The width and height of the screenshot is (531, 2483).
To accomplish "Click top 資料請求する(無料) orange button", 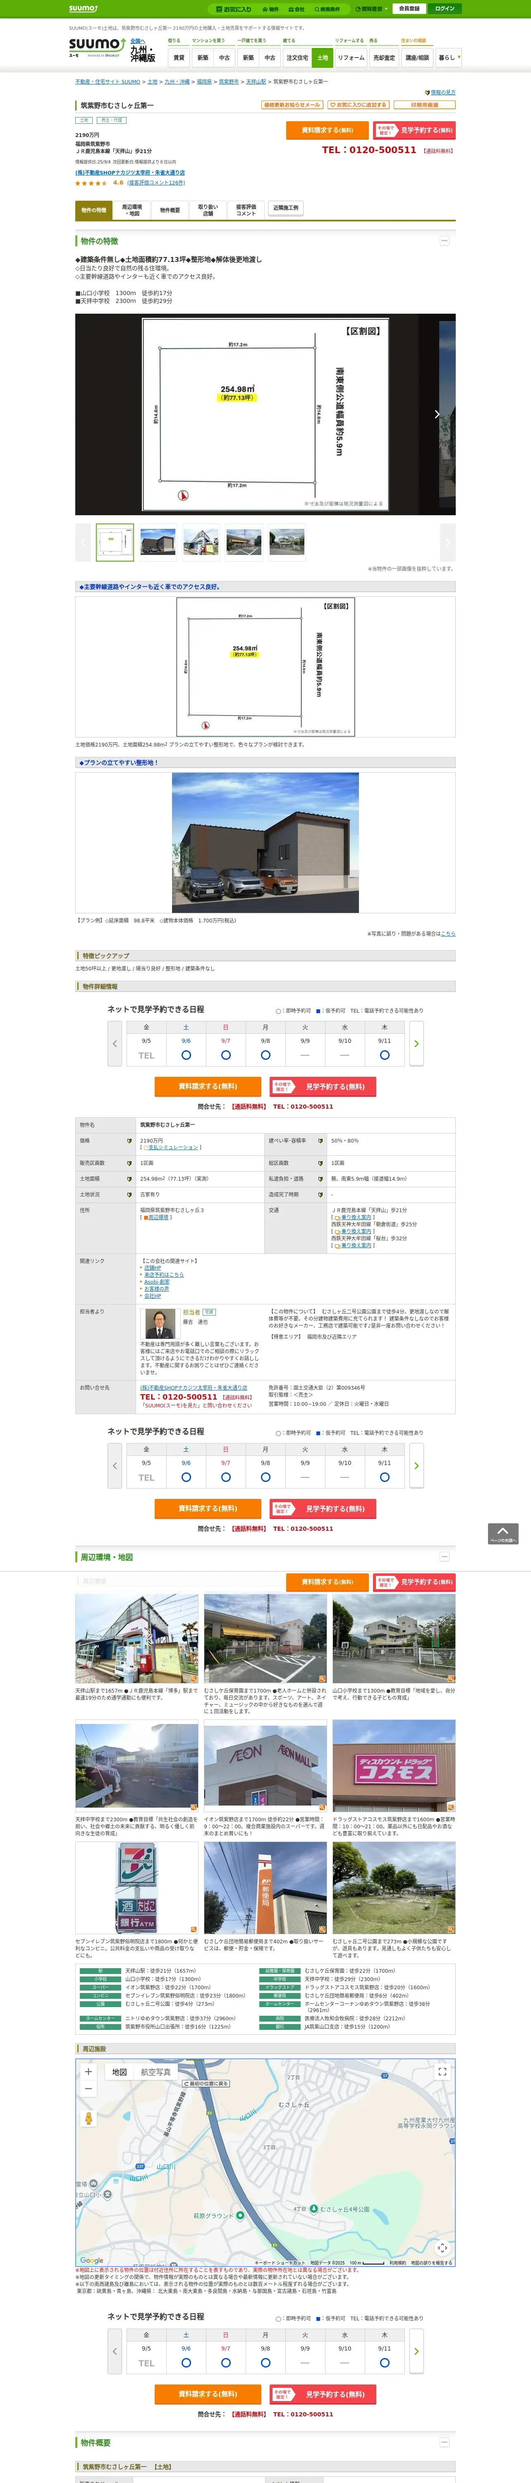I will coord(328,130).
